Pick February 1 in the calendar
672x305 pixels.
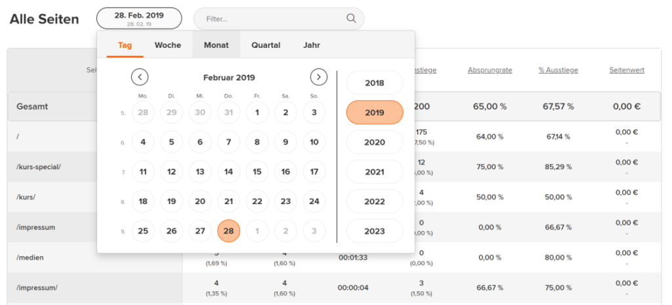click(x=257, y=113)
